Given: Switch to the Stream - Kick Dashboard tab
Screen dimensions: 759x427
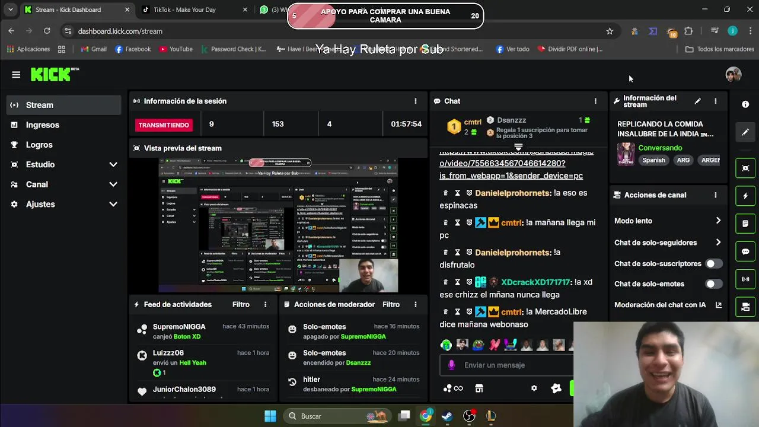Looking at the screenshot, I should click(x=77, y=9).
